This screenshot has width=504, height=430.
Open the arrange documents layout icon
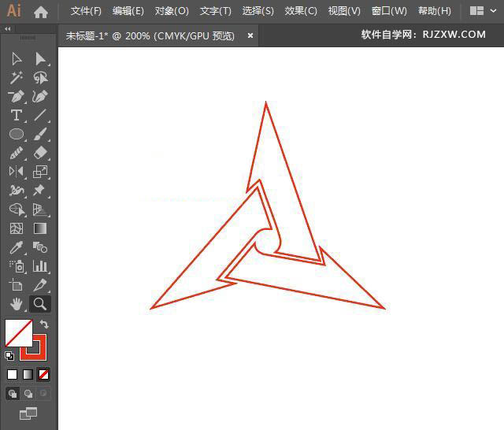[x=476, y=11]
